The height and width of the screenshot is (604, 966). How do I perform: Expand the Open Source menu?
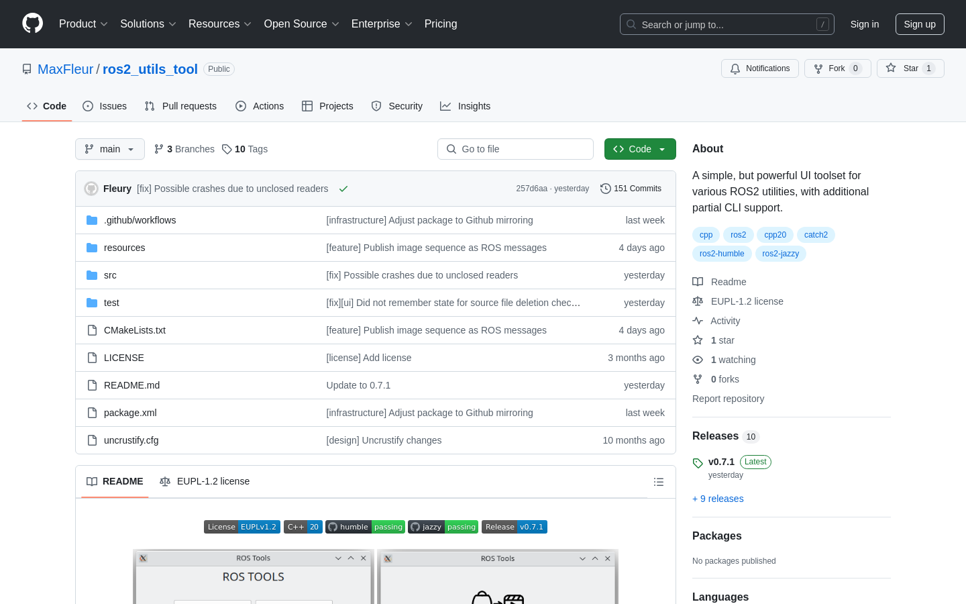(x=302, y=24)
